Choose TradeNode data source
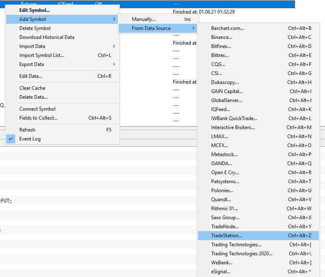 point(258,227)
